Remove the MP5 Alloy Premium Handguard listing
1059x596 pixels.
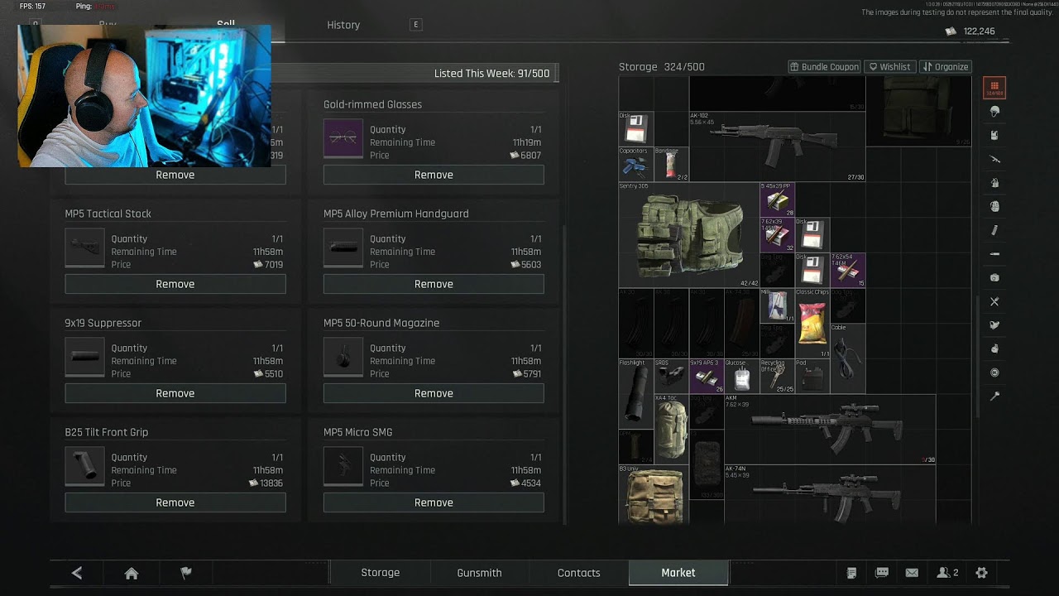coord(434,284)
